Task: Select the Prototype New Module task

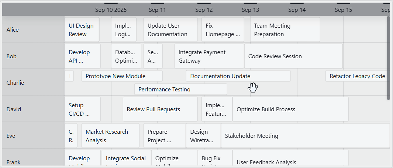Action: [122, 76]
